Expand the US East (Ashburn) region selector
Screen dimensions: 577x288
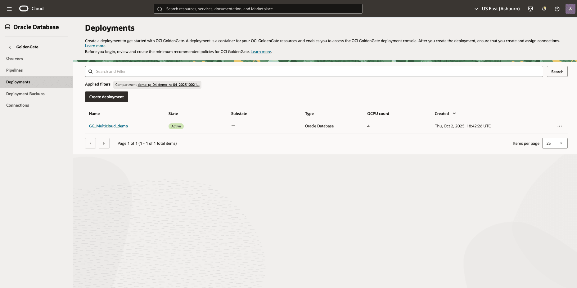[476, 9]
